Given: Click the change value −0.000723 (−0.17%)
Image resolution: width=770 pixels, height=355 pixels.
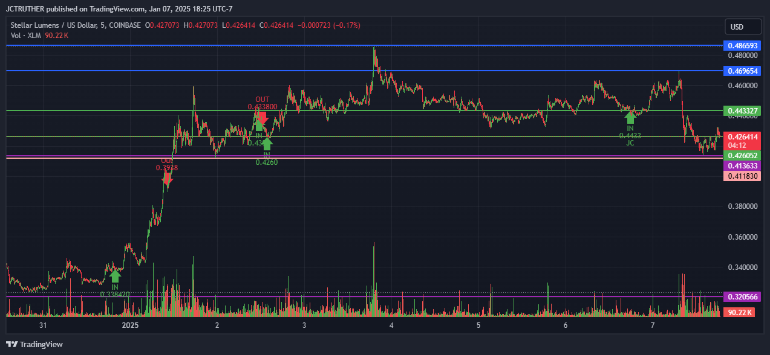Looking at the screenshot, I should [x=328, y=25].
